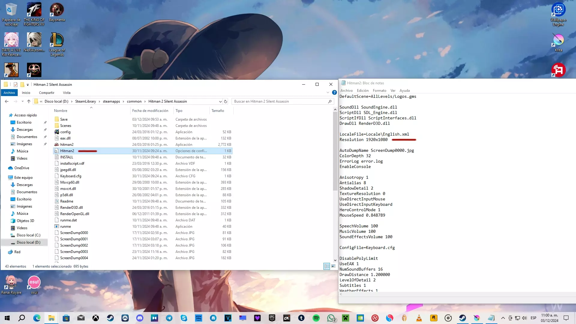Click the Properties quick access toolbar icon
This screenshot has height=324, width=576.
pyautogui.click(x=16, y=85)
